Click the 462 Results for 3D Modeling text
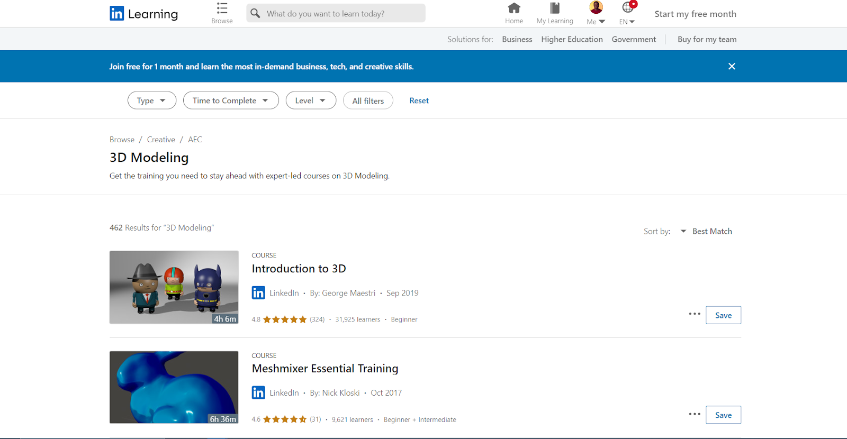This screenshot has height=439, width=847. (162, 228)
